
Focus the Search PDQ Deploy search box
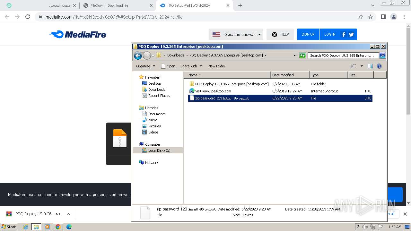tap(344, 56)
